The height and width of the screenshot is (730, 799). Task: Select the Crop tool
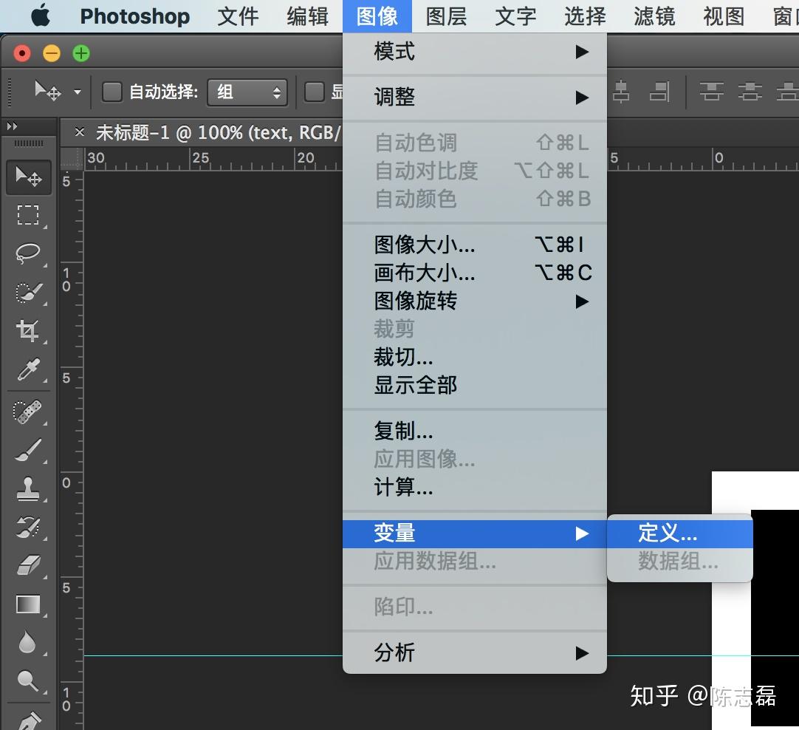click(28, 331)
